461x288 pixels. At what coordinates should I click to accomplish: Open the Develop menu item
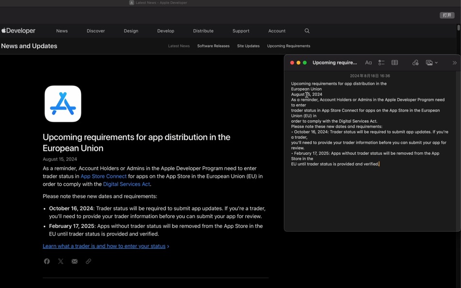[166, 31]
